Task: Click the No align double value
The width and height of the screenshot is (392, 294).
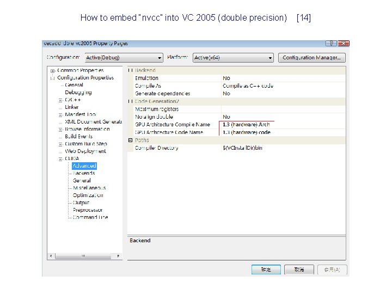Action: 283,117
